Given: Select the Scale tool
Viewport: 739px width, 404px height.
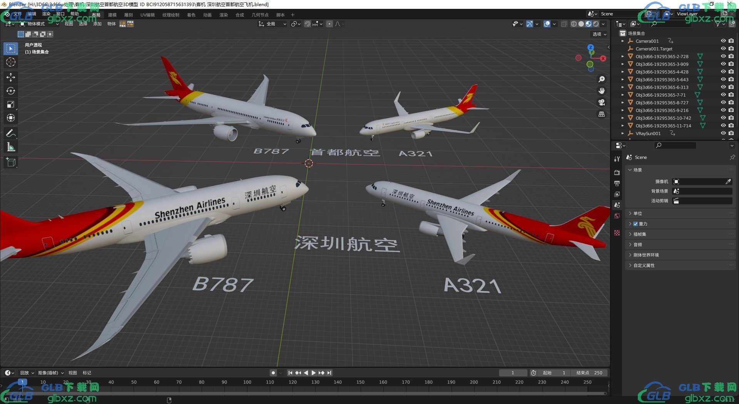Looking at the screenshot, I should [x=11, y=104].
